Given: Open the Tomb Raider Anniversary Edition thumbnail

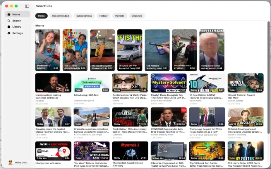Looking at the screenshot, I should (x=130, y=117).
